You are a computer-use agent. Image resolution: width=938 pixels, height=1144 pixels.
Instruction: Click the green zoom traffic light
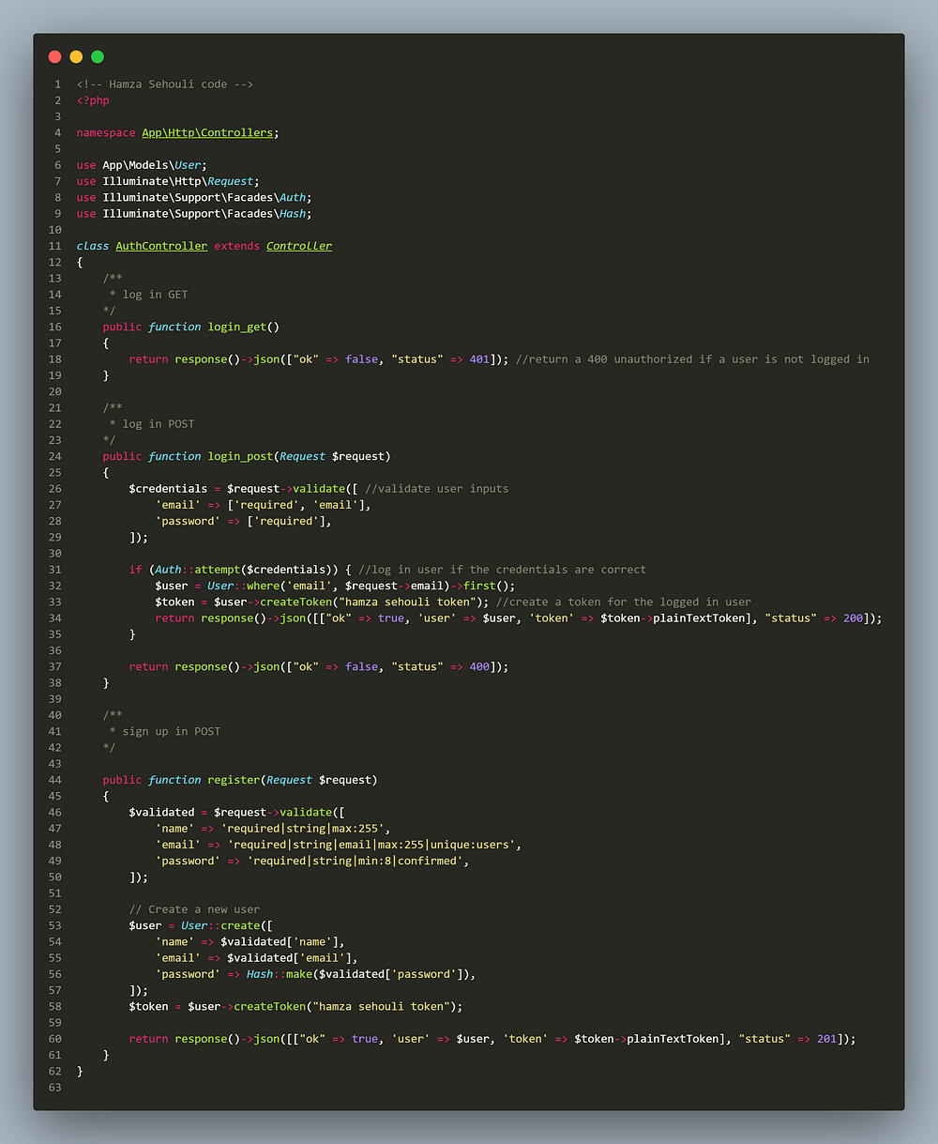97,56
